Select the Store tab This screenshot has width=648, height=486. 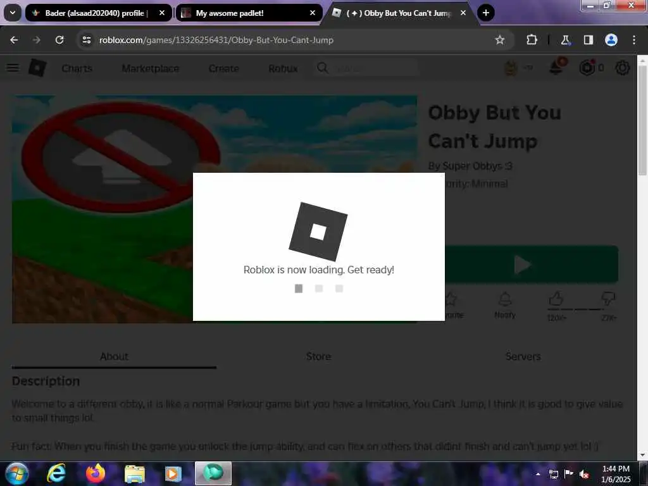point(319,357)
